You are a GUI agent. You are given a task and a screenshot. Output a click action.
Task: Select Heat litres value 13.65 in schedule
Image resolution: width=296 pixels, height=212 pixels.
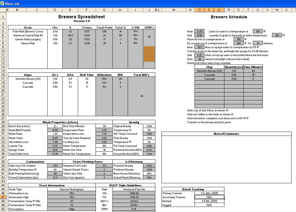click(x=200, y=31)
